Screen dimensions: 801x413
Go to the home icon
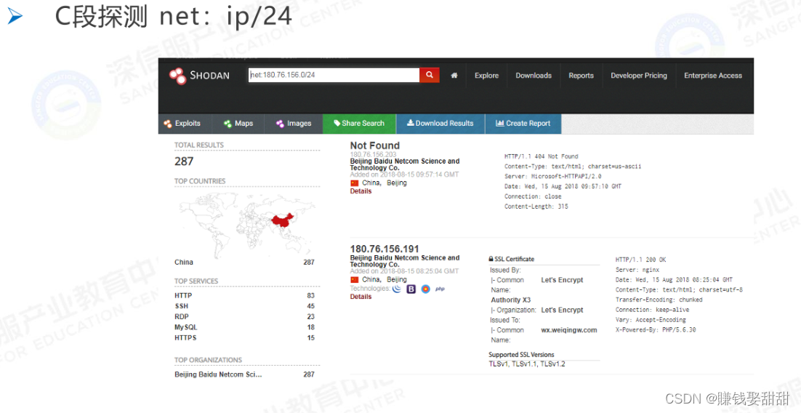[454, 76]
